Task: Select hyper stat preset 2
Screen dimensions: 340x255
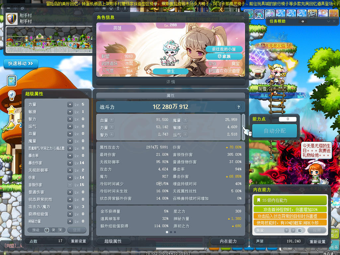Action: tap(53, 230)
